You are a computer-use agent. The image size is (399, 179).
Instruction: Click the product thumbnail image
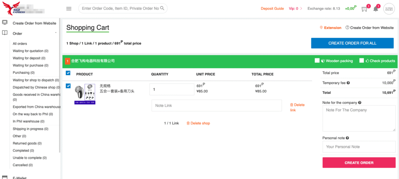coord(85,94)
